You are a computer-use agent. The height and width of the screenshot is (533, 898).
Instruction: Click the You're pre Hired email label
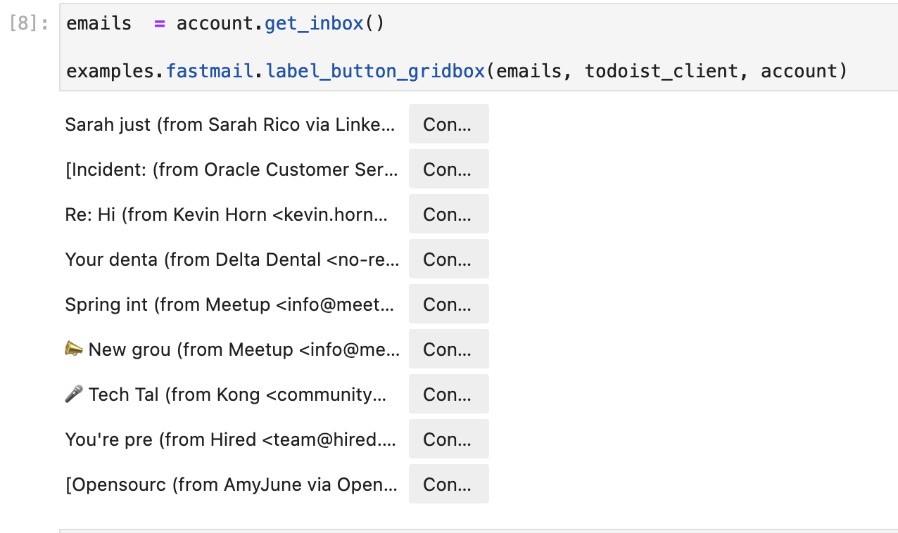(230, 439)
